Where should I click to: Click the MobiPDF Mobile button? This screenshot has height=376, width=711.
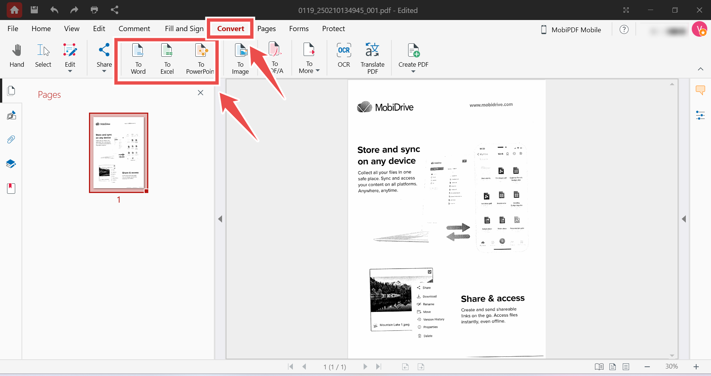point(571,30)
